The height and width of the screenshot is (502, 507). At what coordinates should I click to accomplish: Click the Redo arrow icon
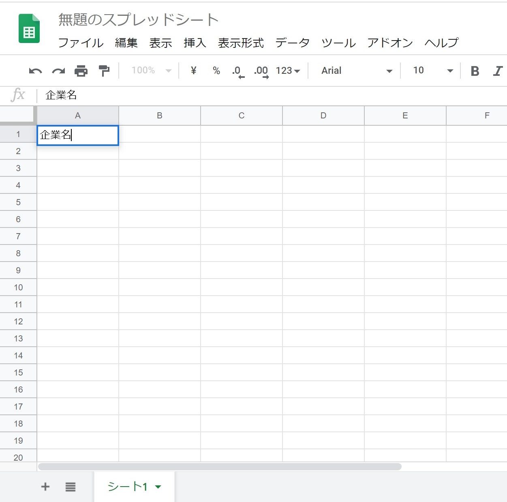coord(58,71)
